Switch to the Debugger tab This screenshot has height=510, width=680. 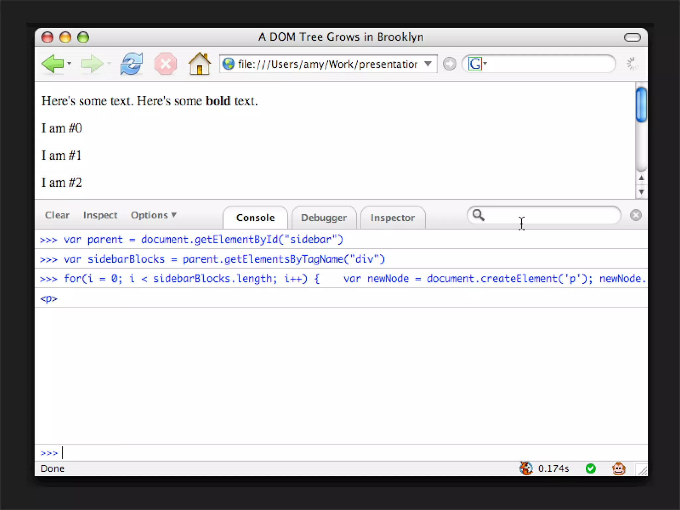tap(324, 217)
